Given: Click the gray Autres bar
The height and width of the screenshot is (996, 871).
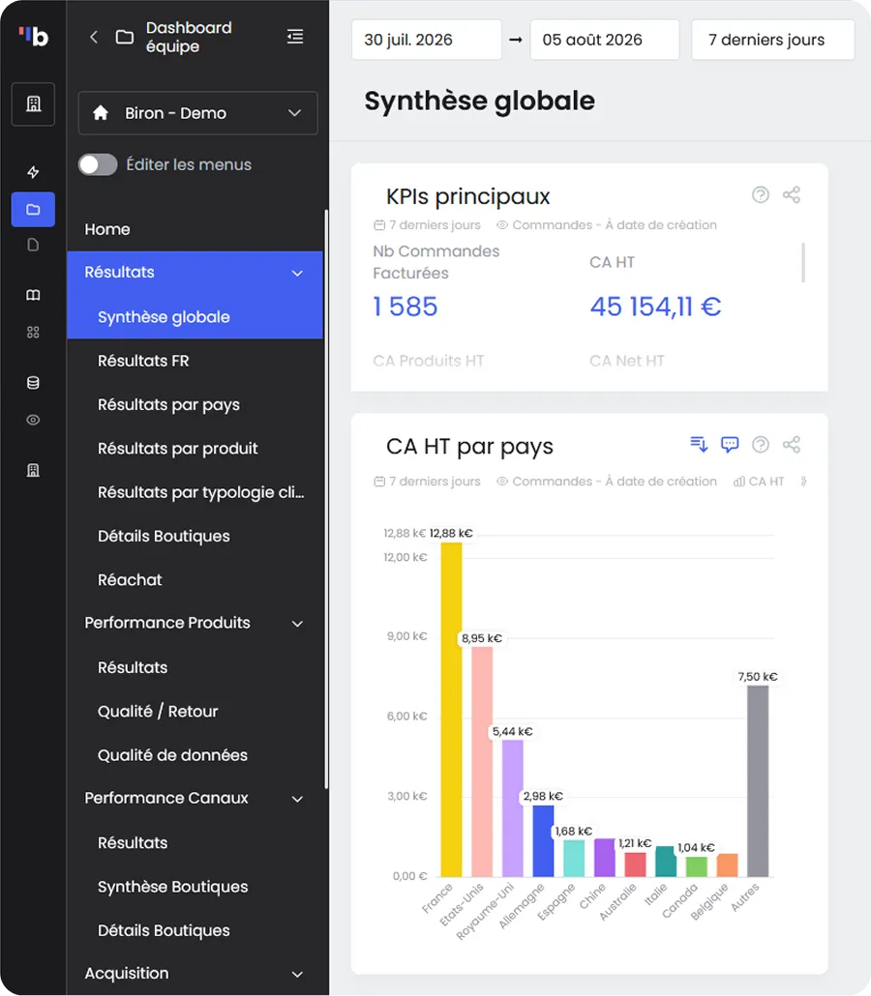Looking at the screenshot, I should tap(758, 780).
